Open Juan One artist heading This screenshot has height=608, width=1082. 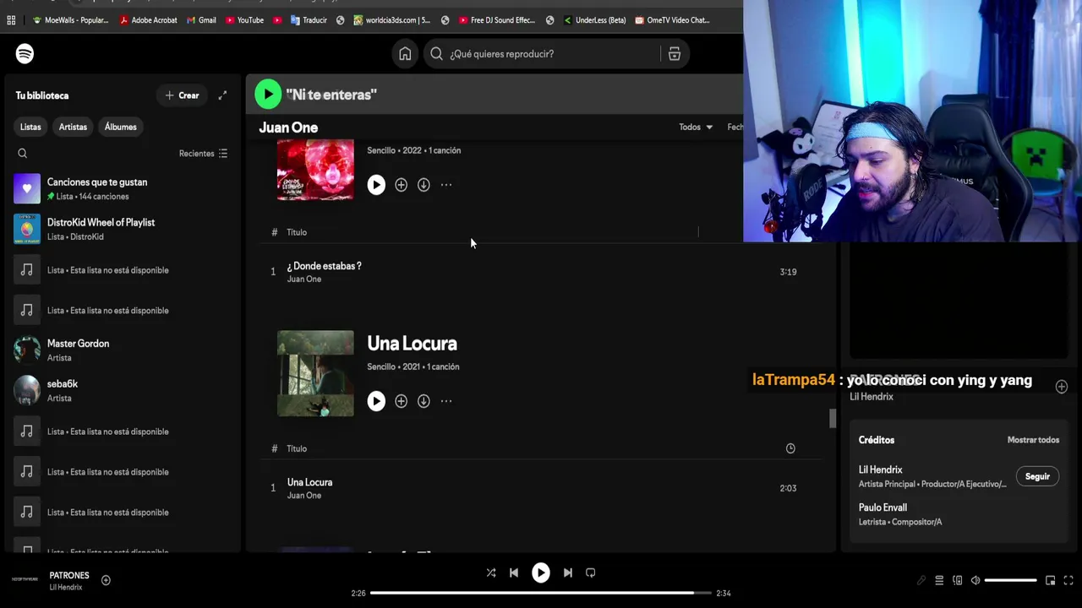(288, 128)
